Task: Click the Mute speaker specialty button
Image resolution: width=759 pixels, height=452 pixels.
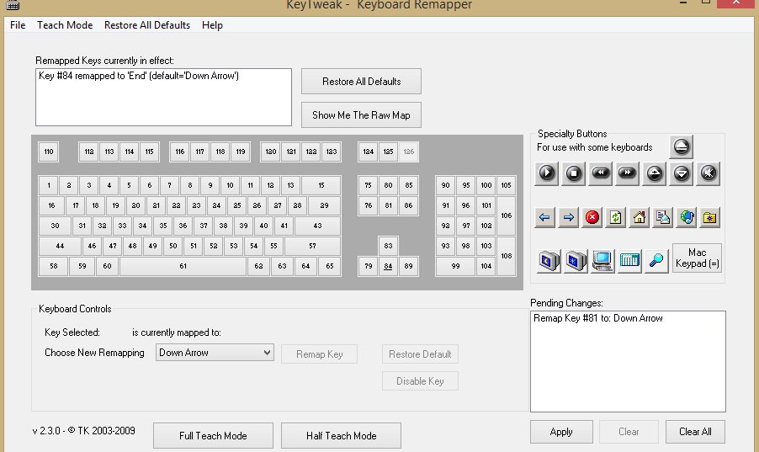Action: pyautogui.click(x=709, y=173)
